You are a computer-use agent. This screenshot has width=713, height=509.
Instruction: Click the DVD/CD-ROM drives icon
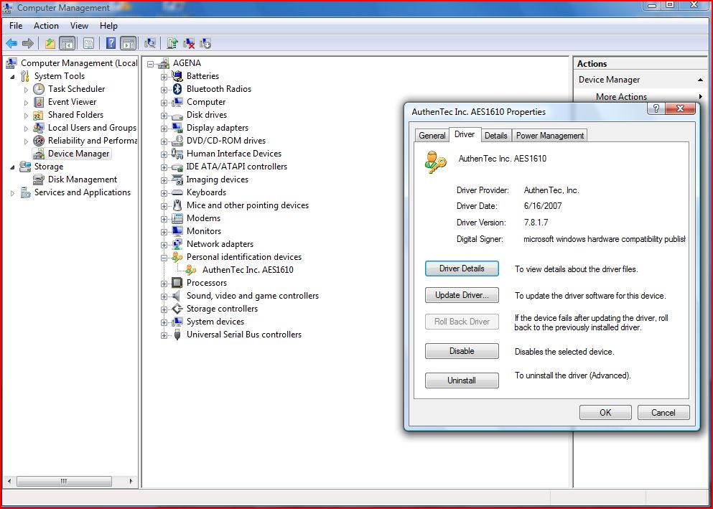177,141
